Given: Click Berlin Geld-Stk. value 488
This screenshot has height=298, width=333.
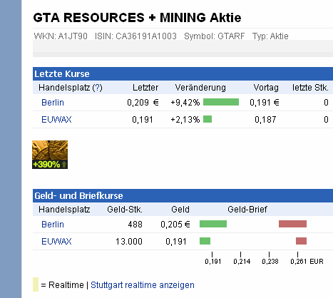Looking at the screenshot, I should pyautogui.click(x=135, y=225).
